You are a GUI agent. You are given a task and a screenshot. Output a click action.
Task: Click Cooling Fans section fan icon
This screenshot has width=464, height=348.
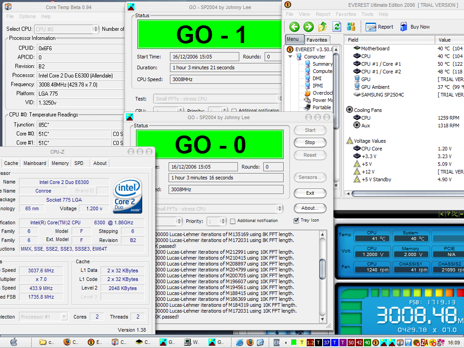[349, 110]
